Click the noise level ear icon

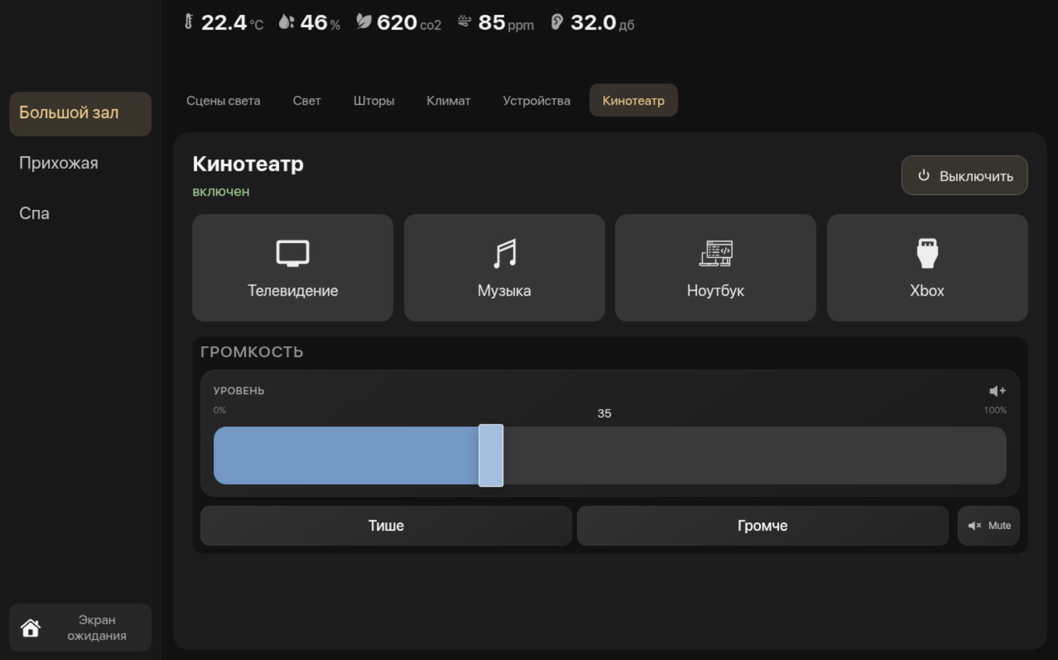point(557,22)
